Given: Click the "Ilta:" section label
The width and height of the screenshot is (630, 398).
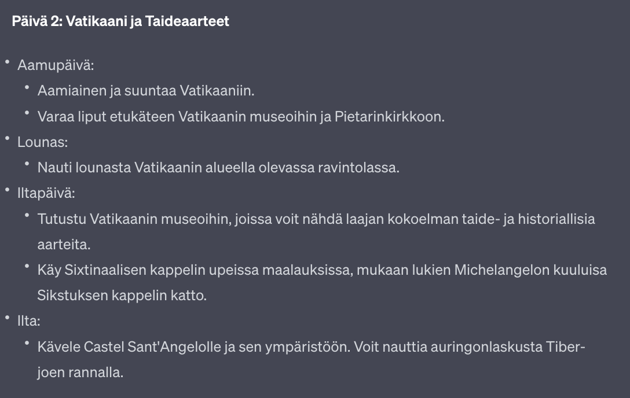Looking at the screenshot, I should click(x=29, y=321).
